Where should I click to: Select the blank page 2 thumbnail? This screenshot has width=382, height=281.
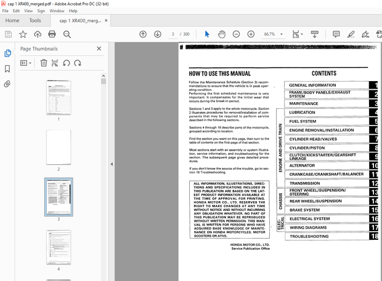(59, 148)
